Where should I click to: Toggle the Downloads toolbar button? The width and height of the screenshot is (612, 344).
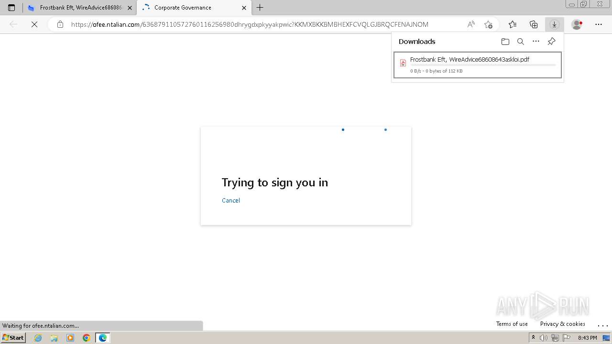[554, 24]
